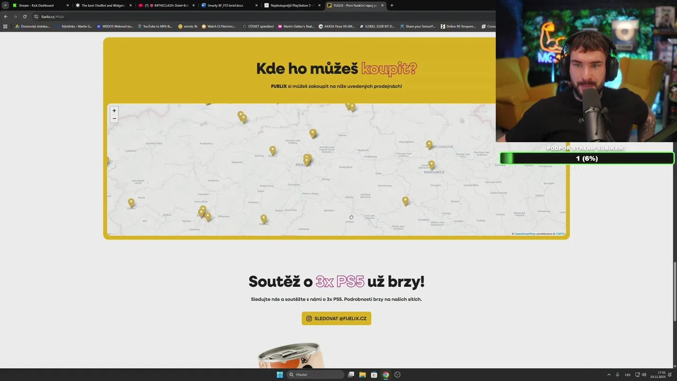Open notification bell in system tray

point(670,375)
